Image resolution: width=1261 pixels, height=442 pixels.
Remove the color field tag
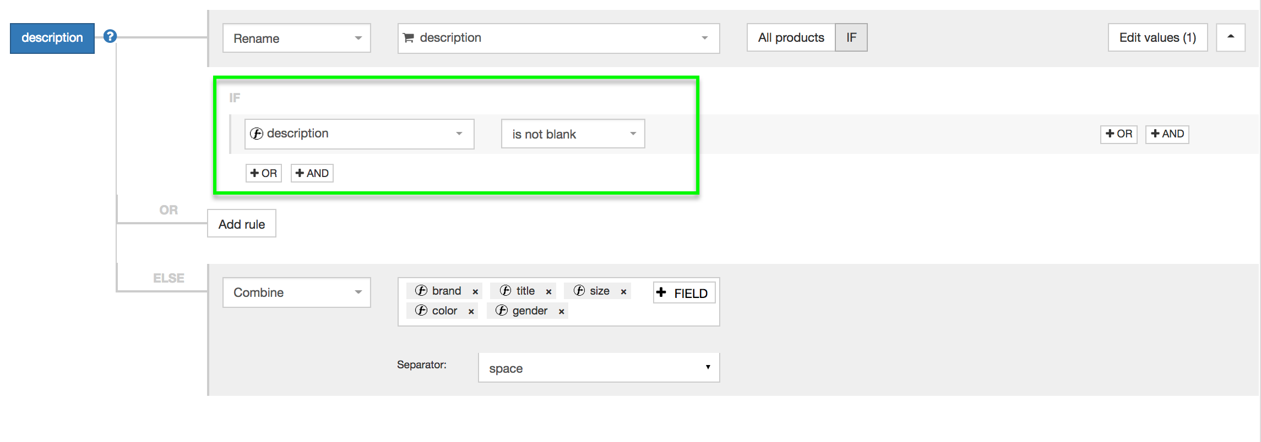coord(471,312)
